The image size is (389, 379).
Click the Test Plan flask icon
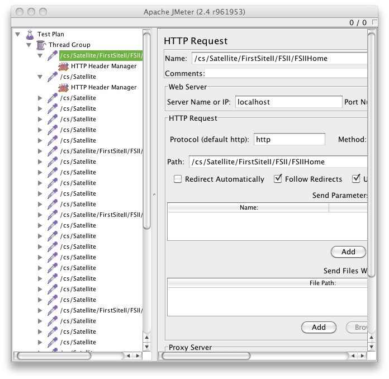[x=30, y=34]
